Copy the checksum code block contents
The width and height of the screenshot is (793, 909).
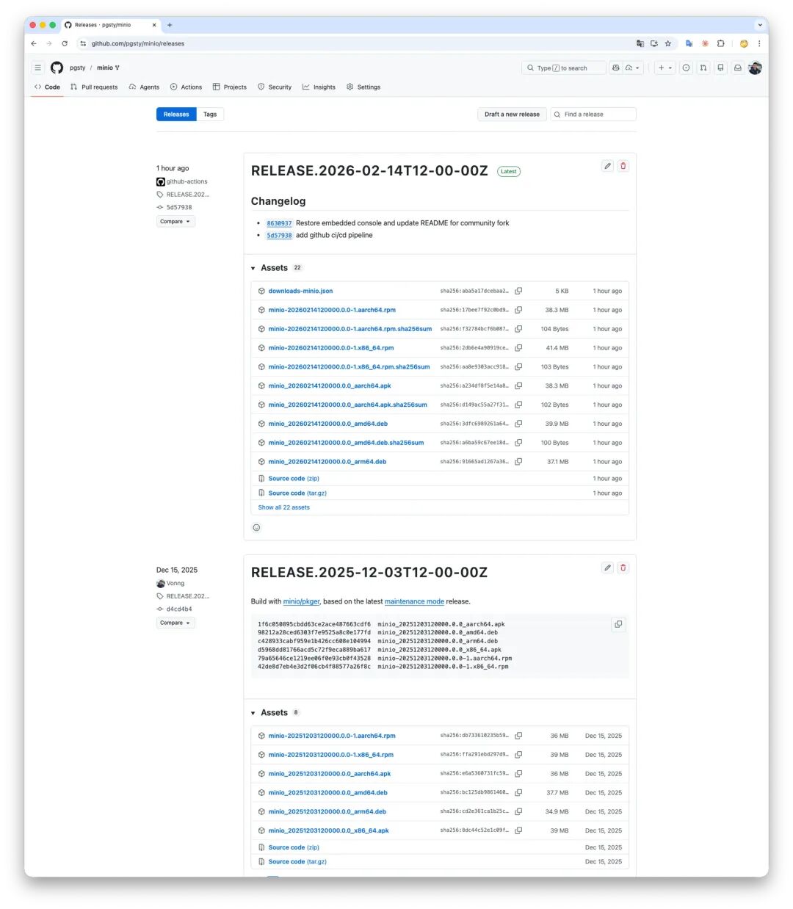[x=618, y=624]
